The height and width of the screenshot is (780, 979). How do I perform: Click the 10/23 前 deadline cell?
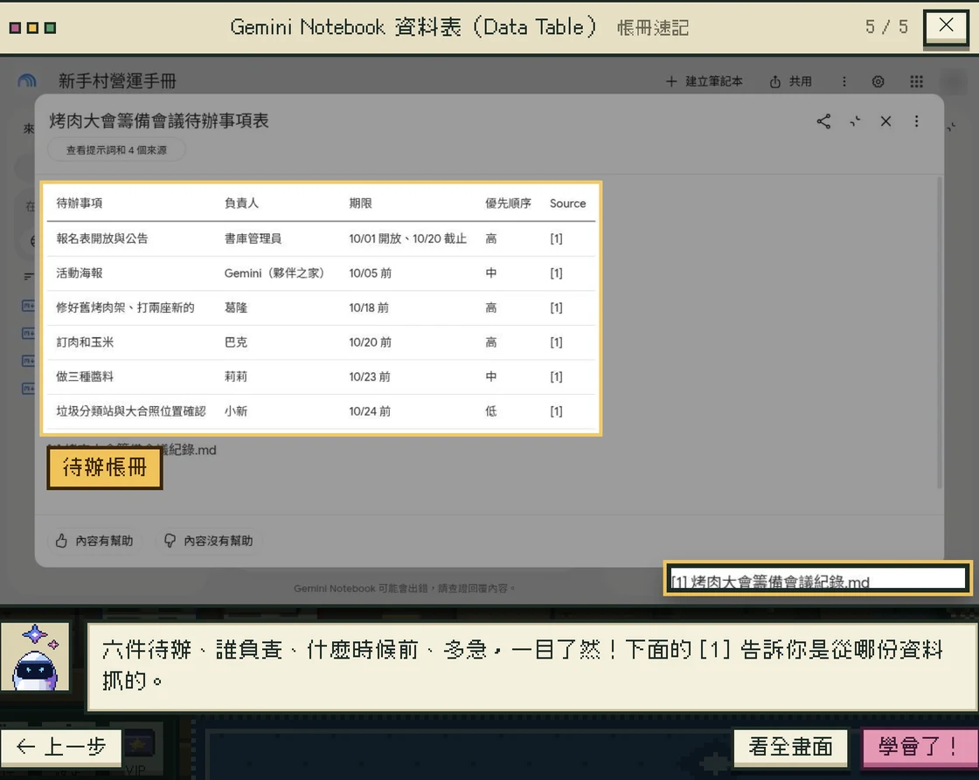point(370,376)
